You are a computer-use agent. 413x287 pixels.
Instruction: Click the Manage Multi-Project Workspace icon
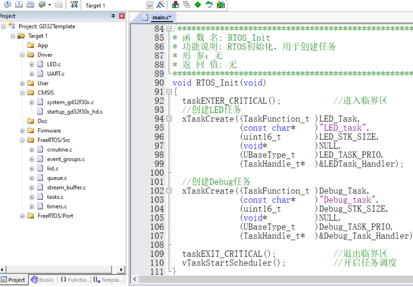(187, 5)
